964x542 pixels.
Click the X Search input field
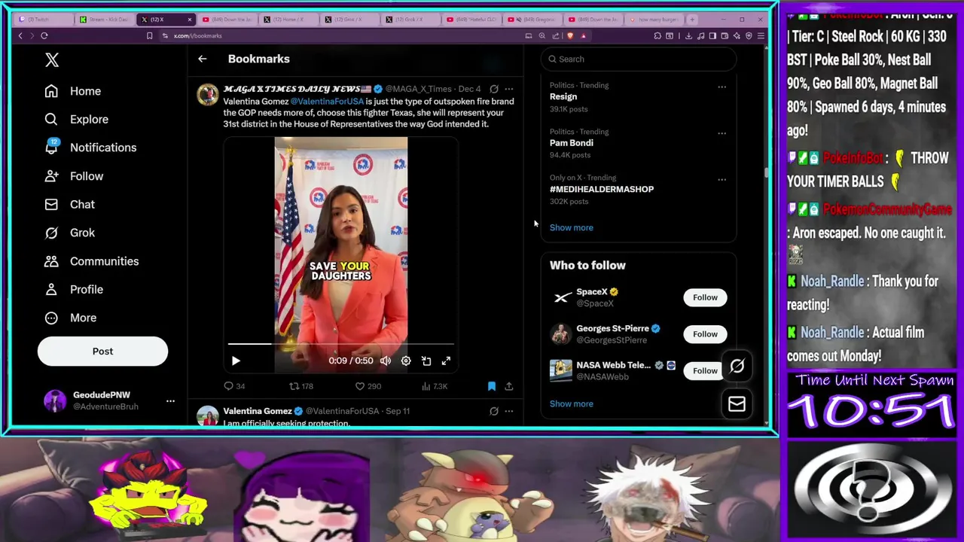pyautogui.click(x=639, y=59)
